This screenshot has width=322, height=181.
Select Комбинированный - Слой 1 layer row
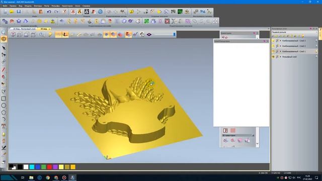[294, 51]
